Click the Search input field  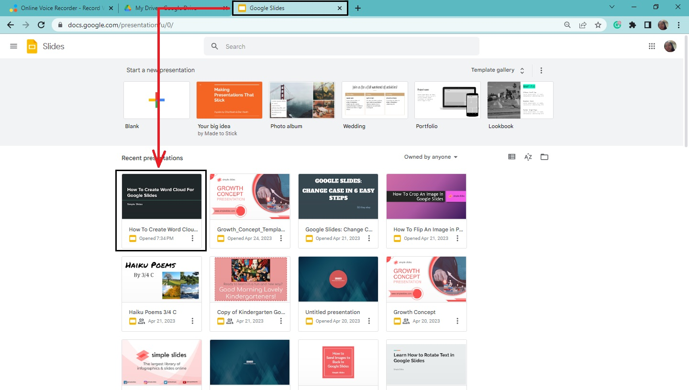pos(342,46)
